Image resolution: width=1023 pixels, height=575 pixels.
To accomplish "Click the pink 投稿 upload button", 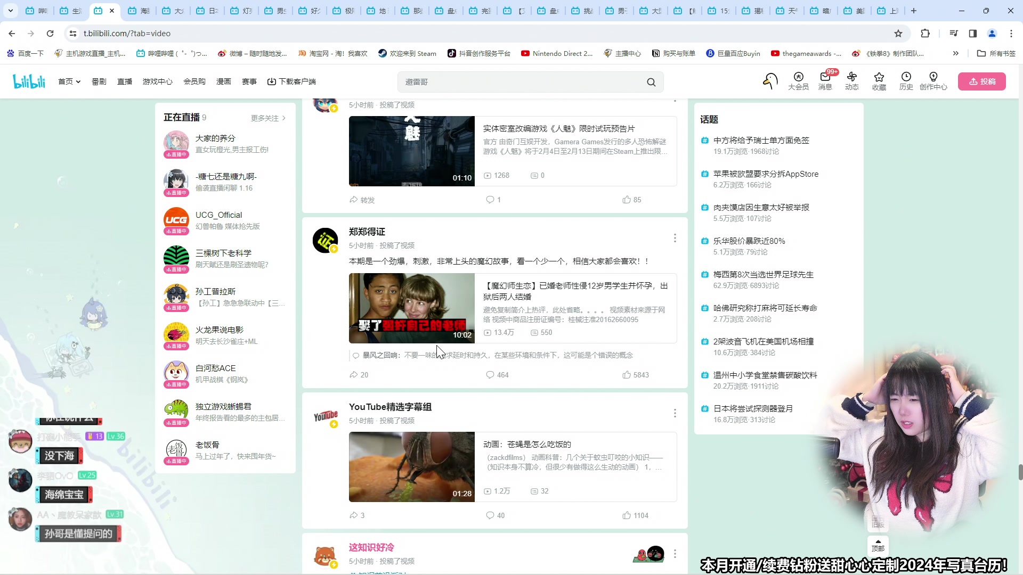I will tap(982, 81).
